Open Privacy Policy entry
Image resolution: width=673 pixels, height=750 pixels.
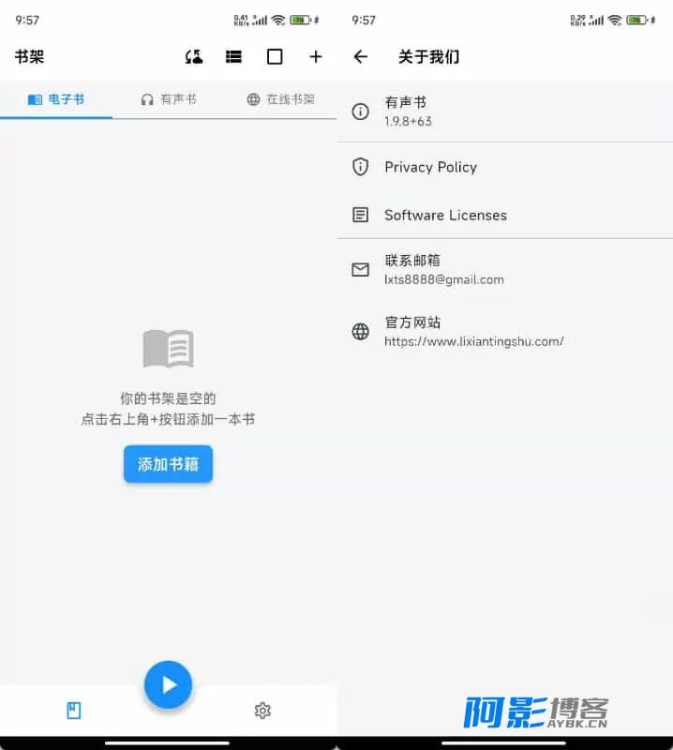[505, 167]
